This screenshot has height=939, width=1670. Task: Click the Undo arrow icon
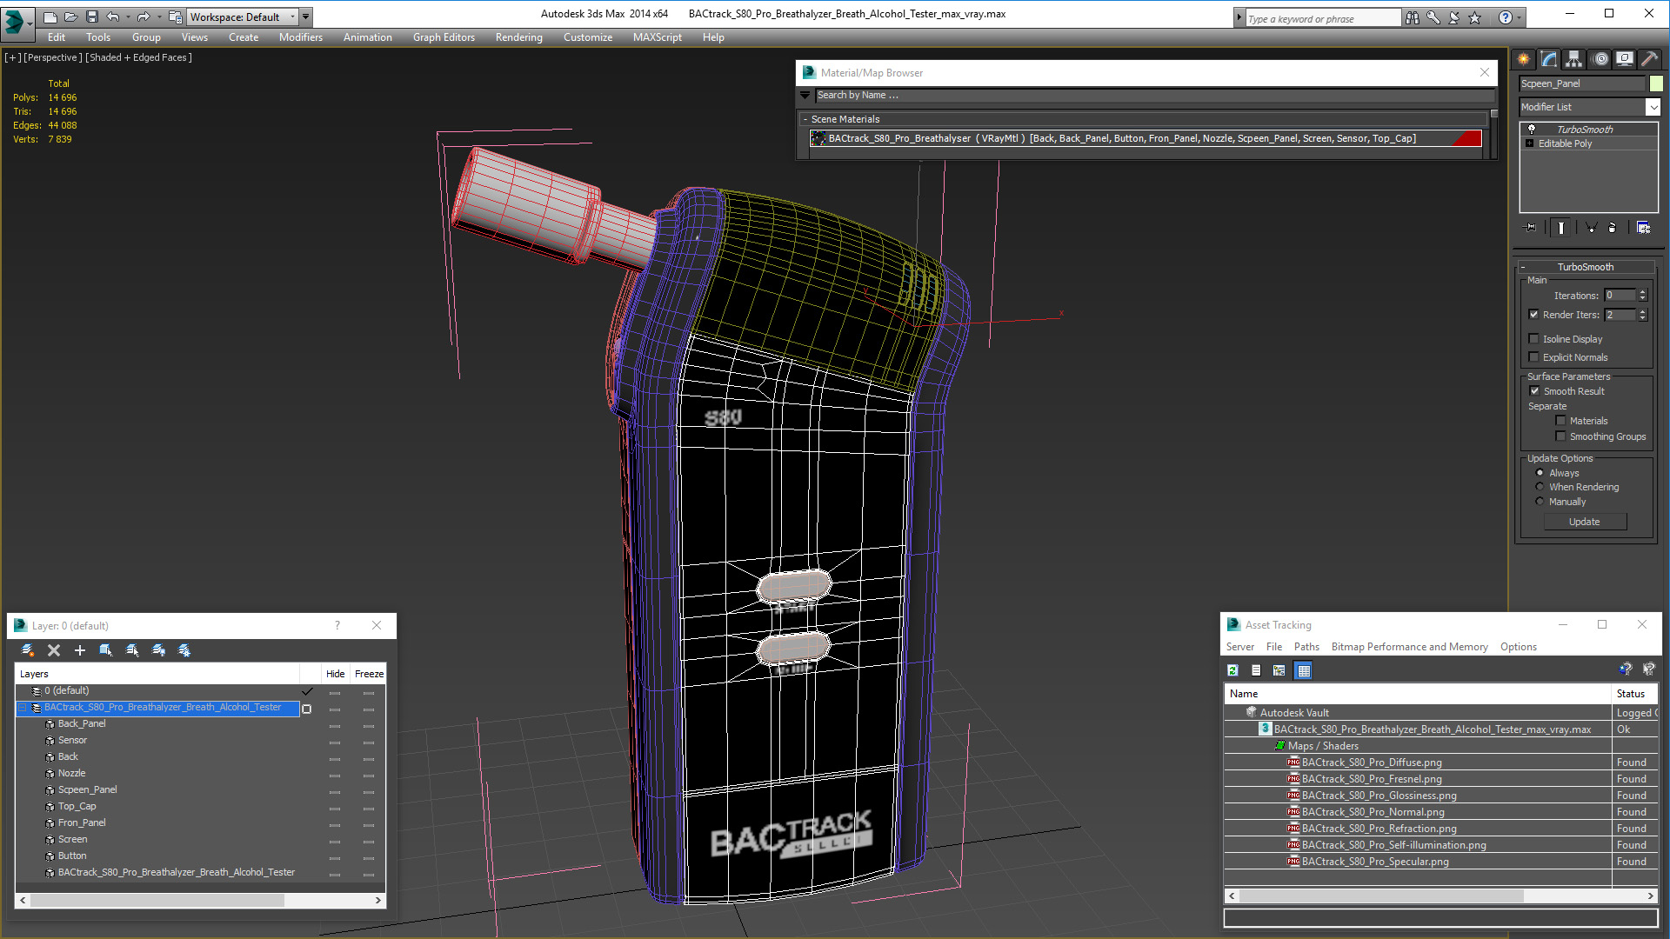pyautogui.click(x=112, y=17)
